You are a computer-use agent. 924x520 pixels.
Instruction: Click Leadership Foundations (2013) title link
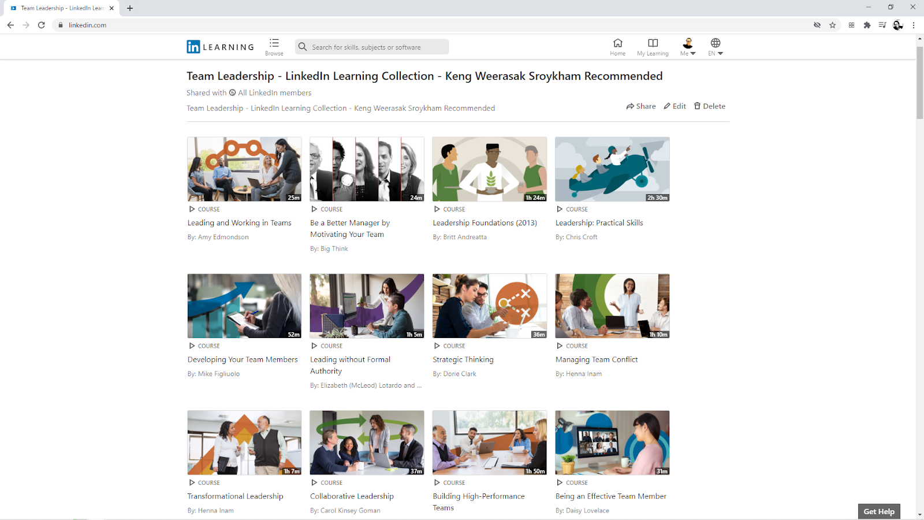click(x=485, y=223)
